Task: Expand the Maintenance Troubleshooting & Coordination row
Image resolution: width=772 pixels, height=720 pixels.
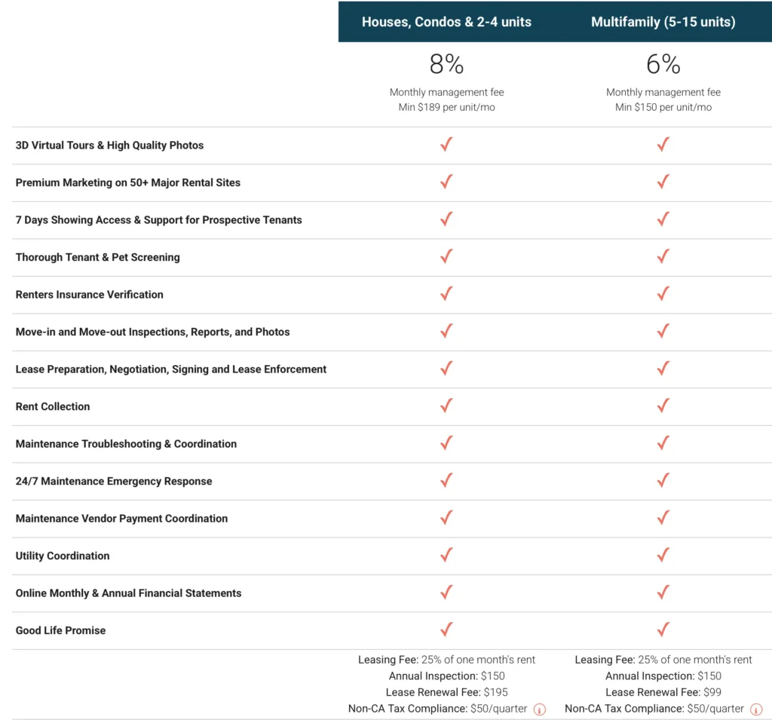Action: click(125, 444)
